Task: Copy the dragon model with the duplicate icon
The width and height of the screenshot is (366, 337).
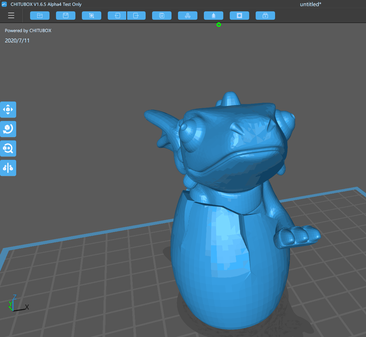Action: (x=162, y=15)
